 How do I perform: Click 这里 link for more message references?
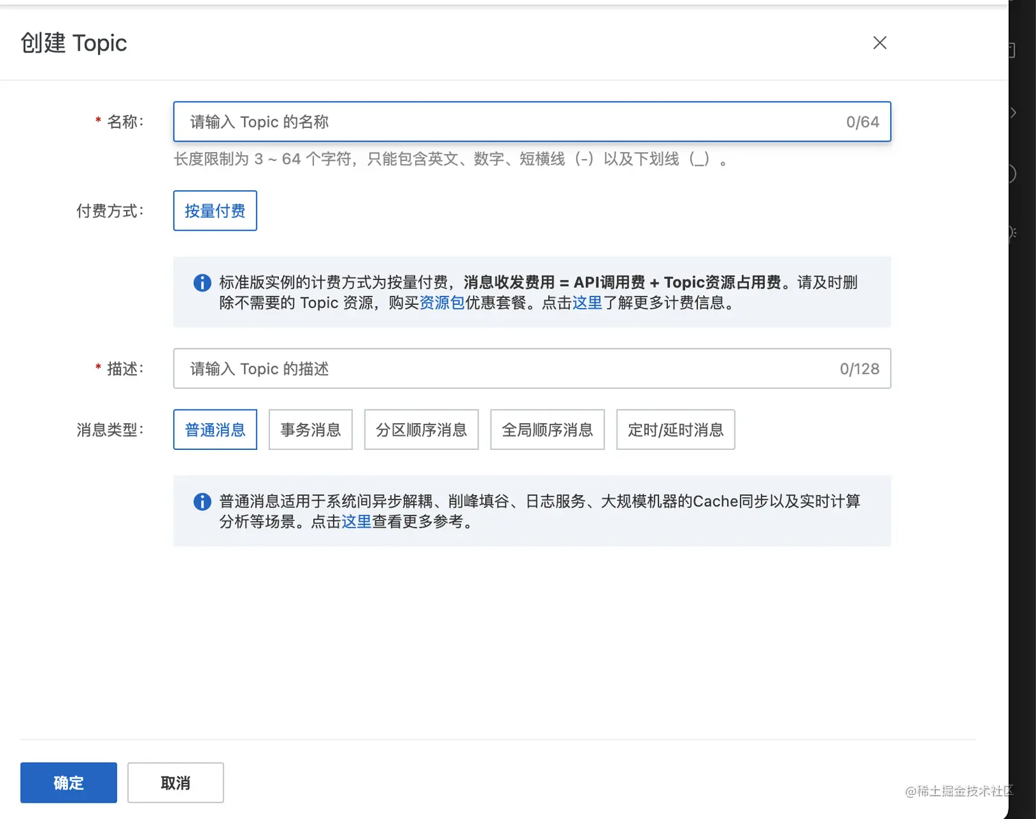pos(356,521)
